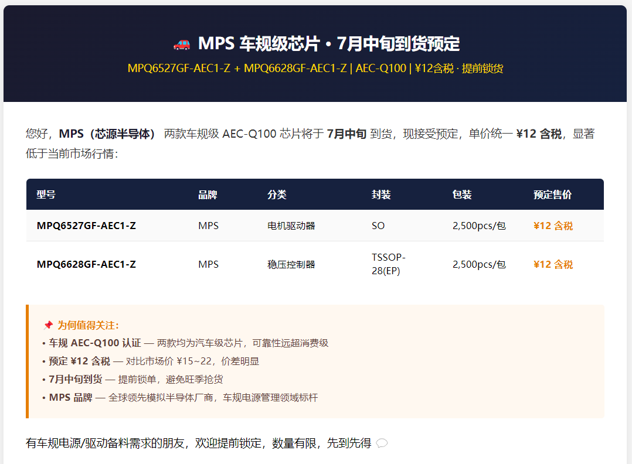Click the 车规 AEC-Q100 认证 bullet
Viewport: 632px width, 464px height.
[x=185, y=343]
